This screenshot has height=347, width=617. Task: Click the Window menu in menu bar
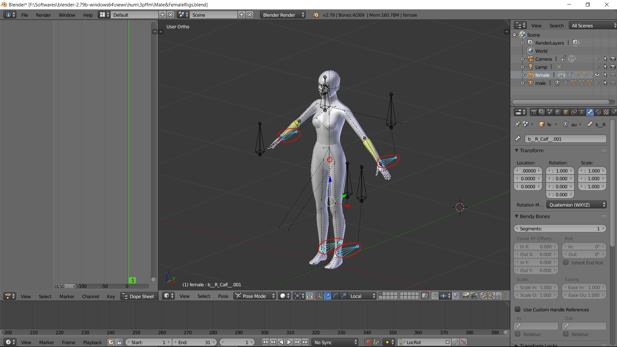(66, 15)
